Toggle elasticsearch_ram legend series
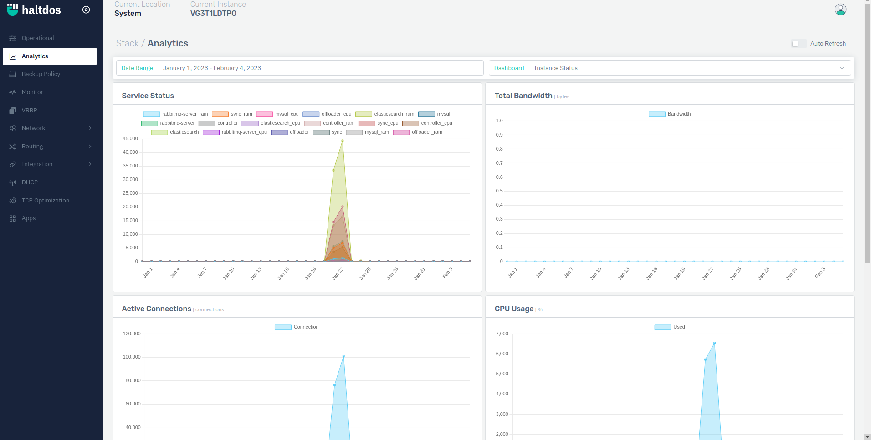This screenshot has height=440, width=871. (x=384, y=114)
